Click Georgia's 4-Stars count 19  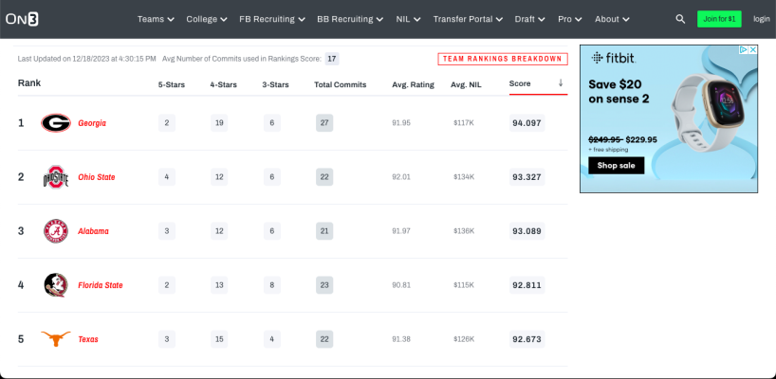[219, 123]
